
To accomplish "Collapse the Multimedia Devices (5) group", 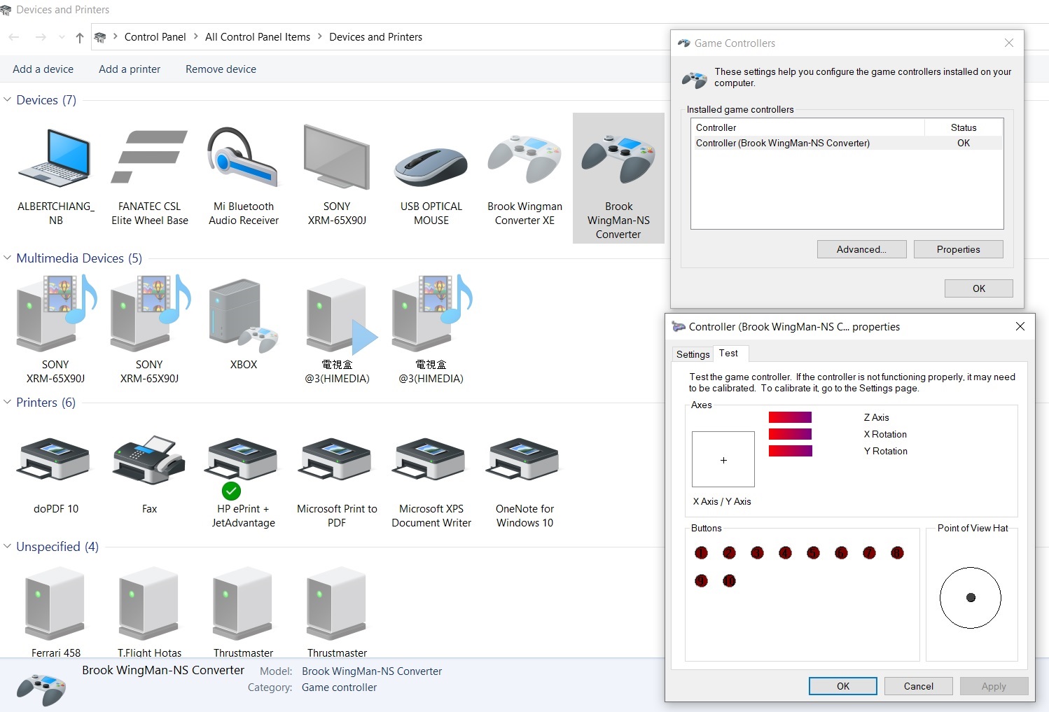I will 8,258.
